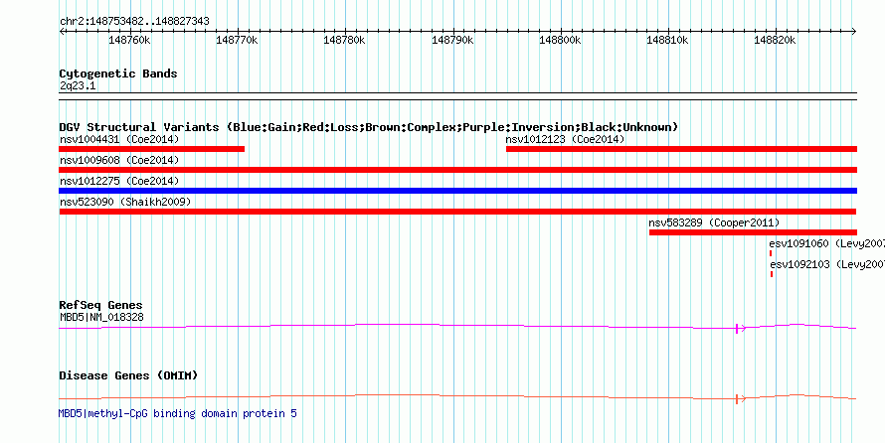This screenshot has height=443, width=885.
Task: Click the orange MBD5 OMIM gene line
Action: [457, 396]
